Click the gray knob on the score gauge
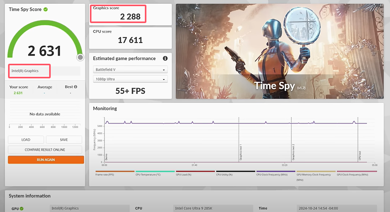 tap(80, 58)
